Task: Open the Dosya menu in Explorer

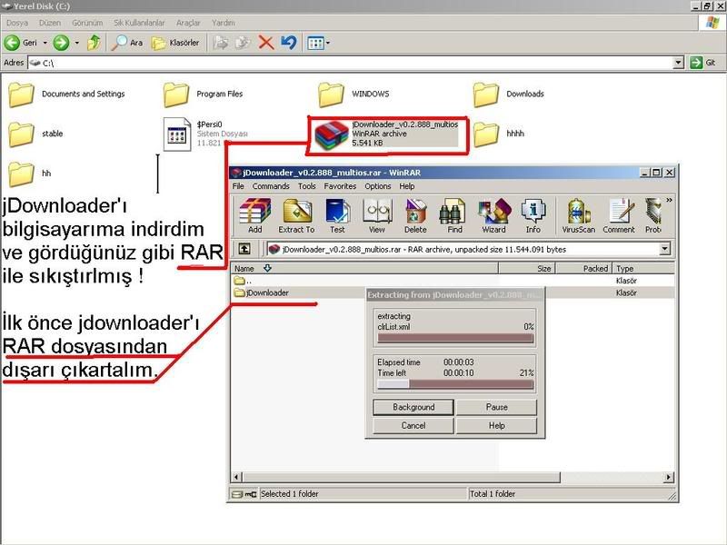Action: click(17, 22)
